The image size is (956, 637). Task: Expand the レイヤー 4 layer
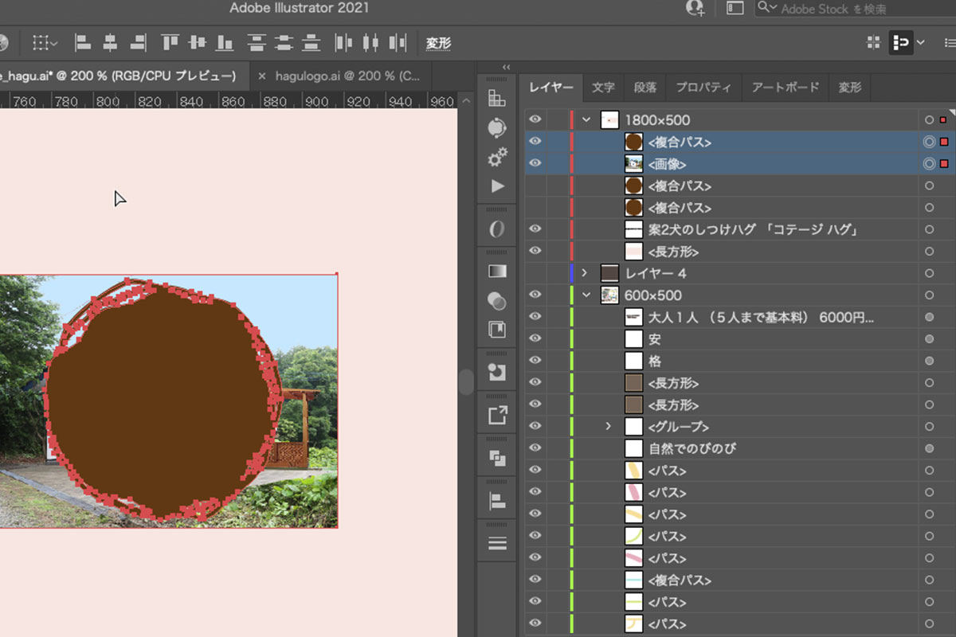pyautogui.click(x=586, y=273)
